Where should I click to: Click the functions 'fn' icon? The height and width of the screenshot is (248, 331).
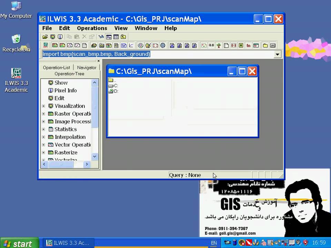pyautogui.click(x=249, y=45)
